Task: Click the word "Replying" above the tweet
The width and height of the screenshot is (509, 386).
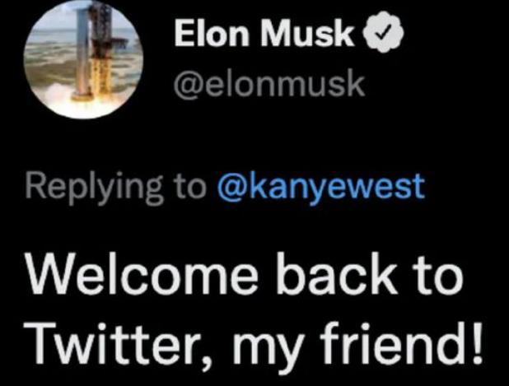Action: click(95, 188)
